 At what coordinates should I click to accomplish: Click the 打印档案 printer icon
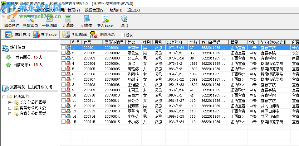(x=66, y=35)
